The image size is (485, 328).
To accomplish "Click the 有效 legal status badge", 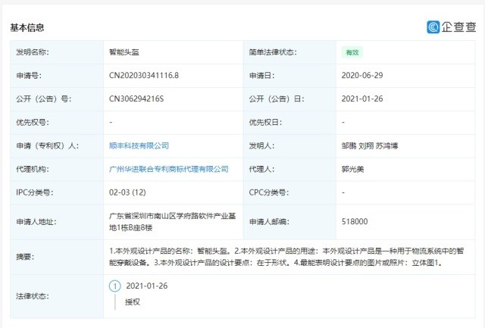I will coord(352,52).
